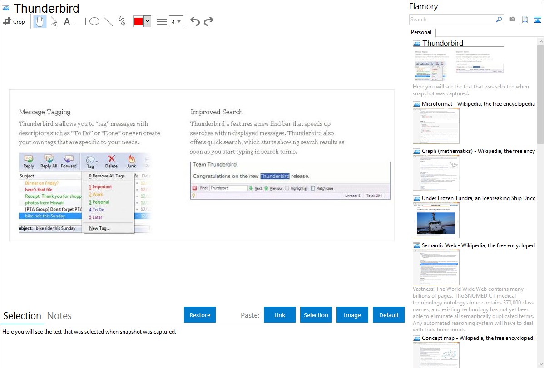Click the 'Microformat - Wikipedia, the free encyclopedia' title
The image size is (544, 368).
click(x=478, y=104)
